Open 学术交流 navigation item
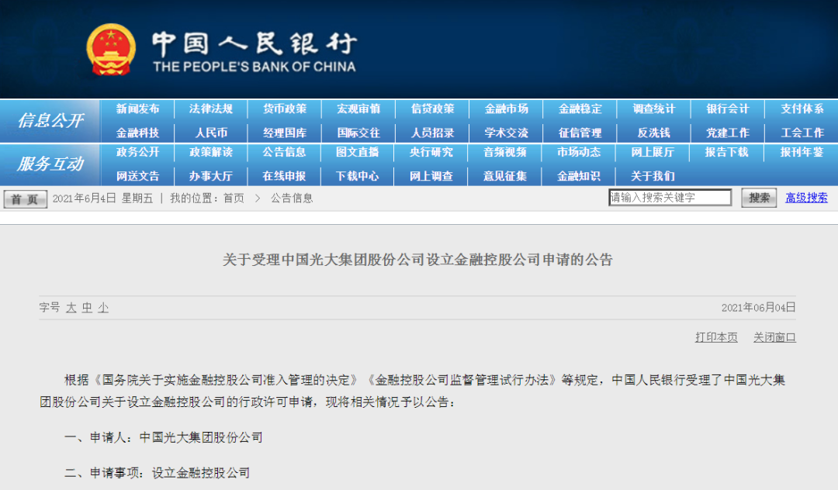838x490 pixels. [506, 133]
